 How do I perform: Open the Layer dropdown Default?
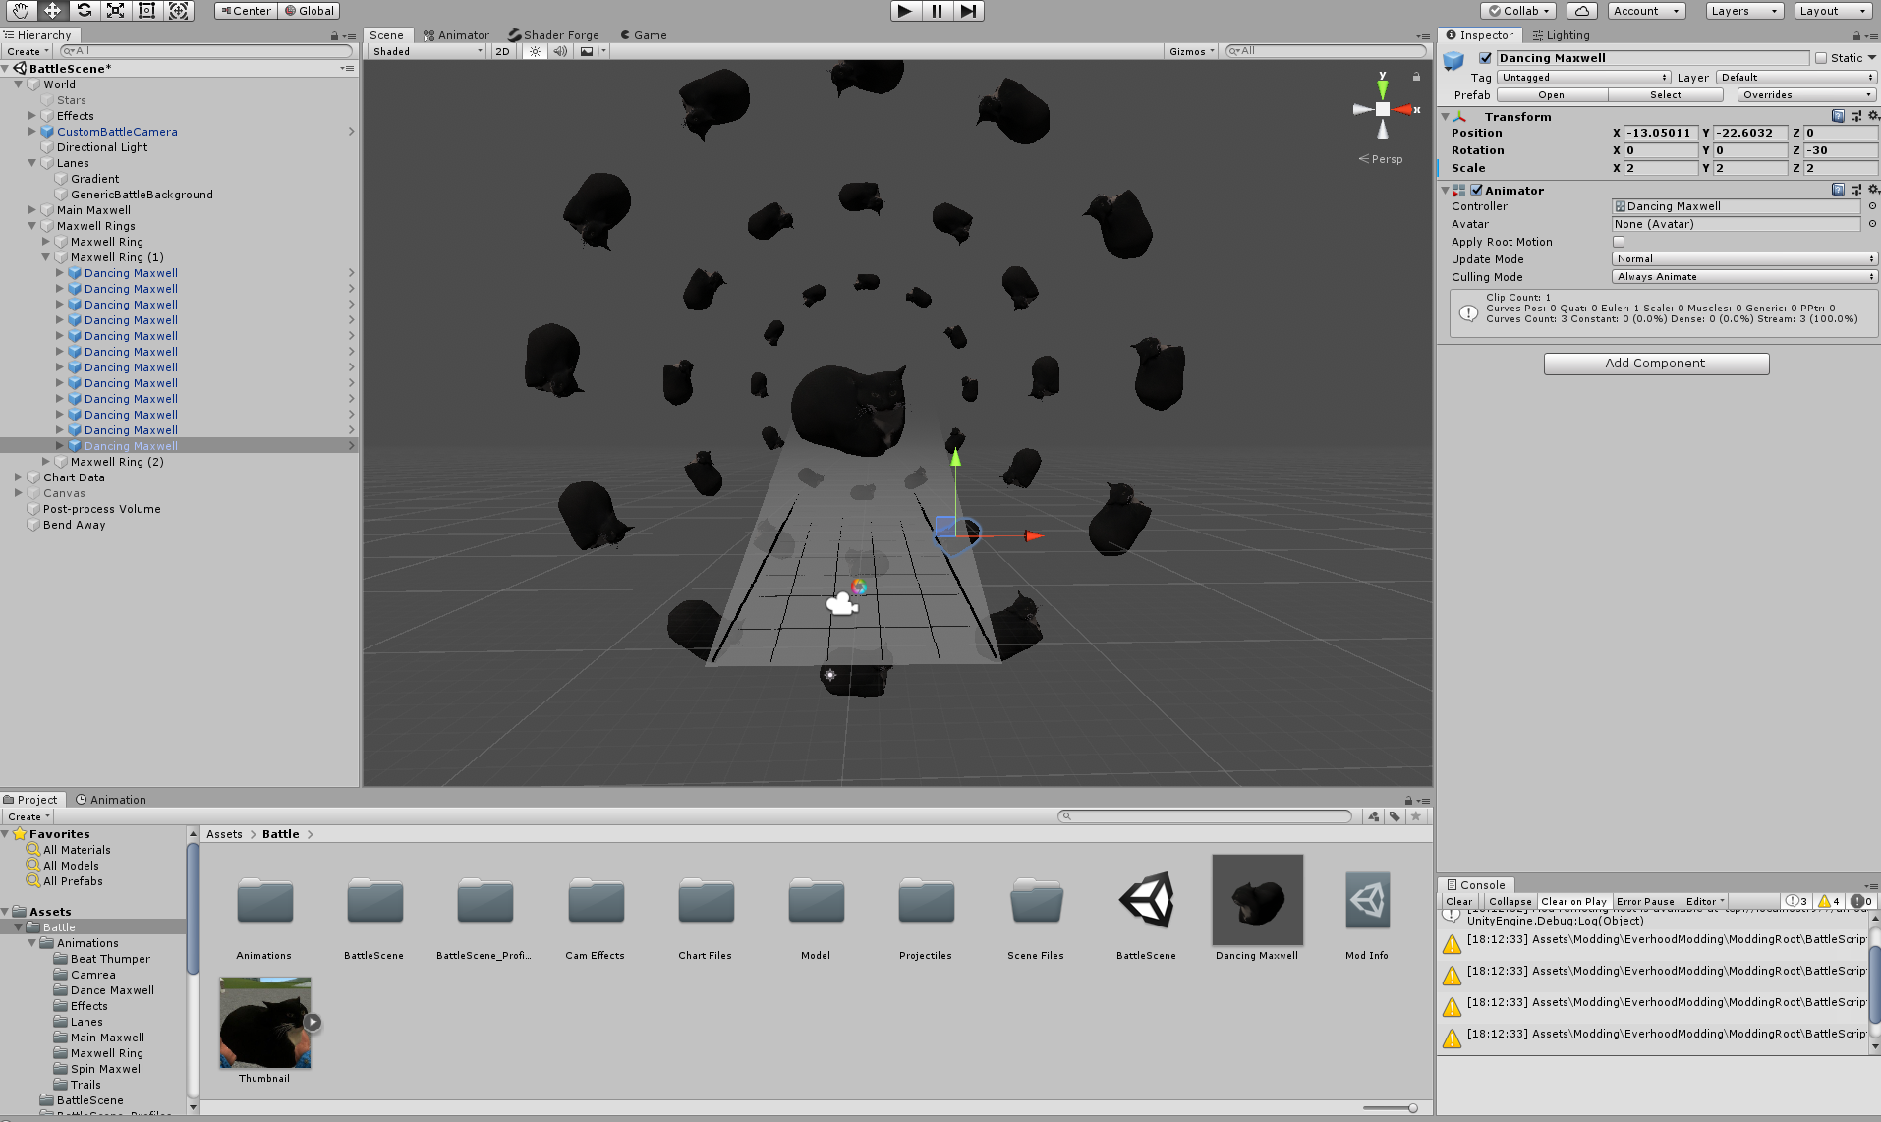click(1796, 77)
